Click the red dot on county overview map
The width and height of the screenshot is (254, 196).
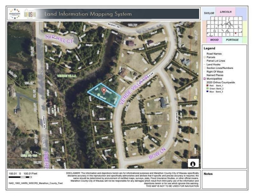point(235,33)
